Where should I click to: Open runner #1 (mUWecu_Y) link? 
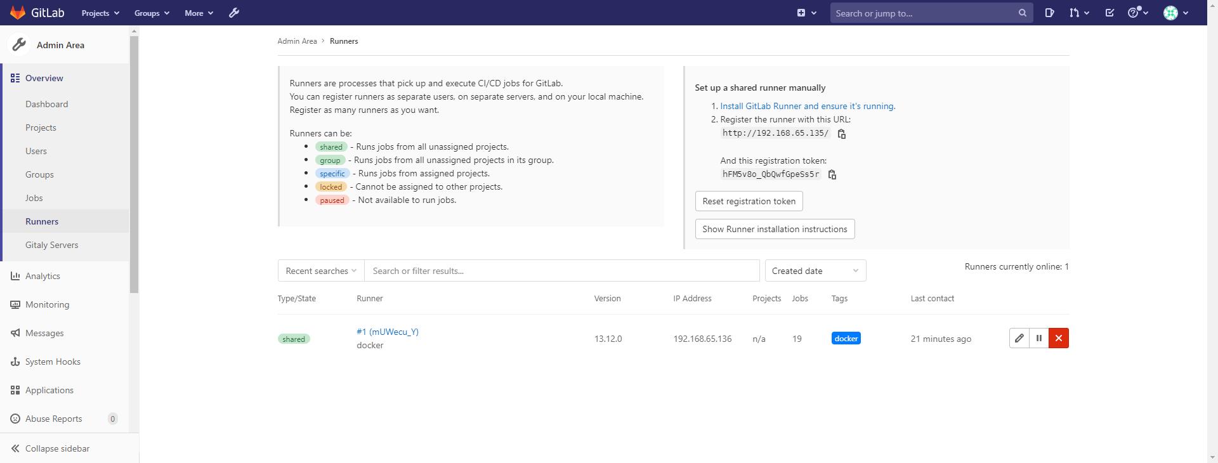pos(388,332)
